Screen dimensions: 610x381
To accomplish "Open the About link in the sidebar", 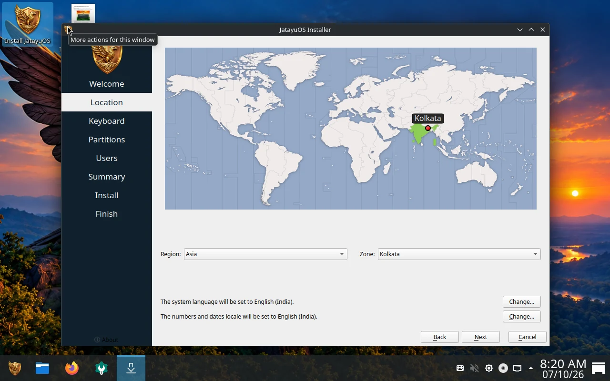I will (x=106, y=340).
